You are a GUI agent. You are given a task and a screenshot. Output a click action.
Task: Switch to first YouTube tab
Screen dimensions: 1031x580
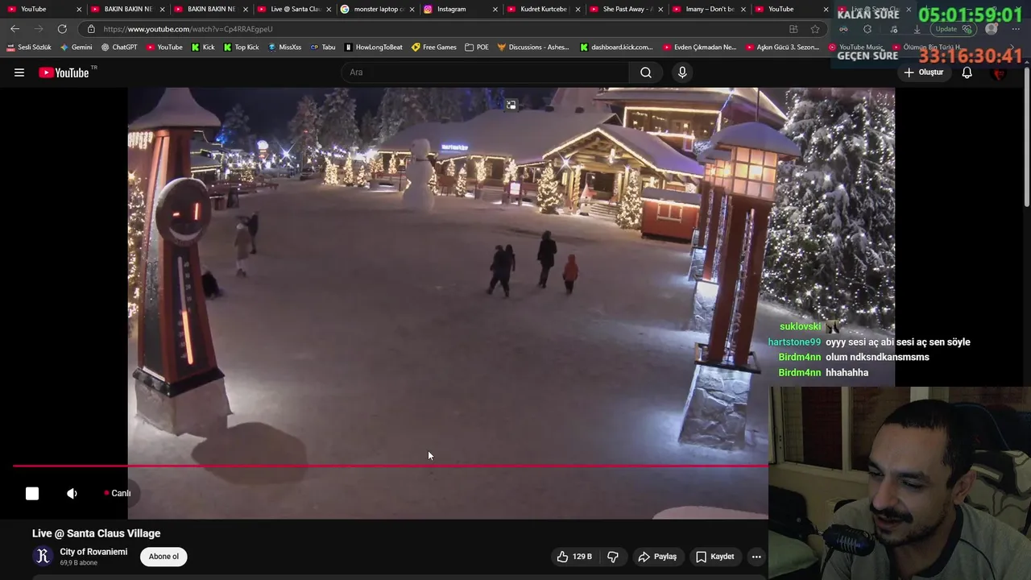pyautogui.click(x=42, y=9)
